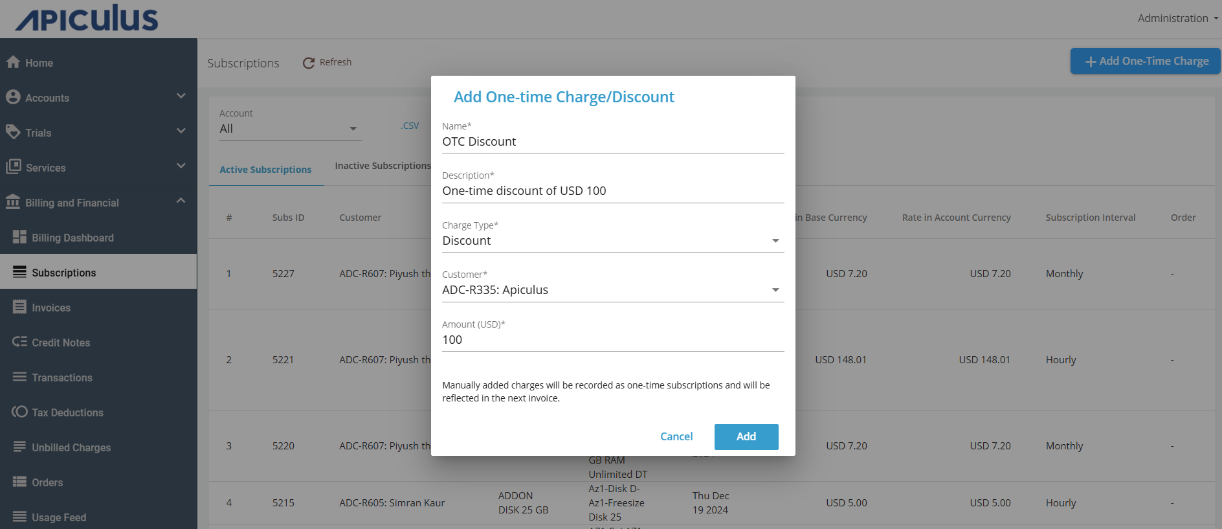This screenshot has width=1222, height=529.
Task: Click the Transactions list icon
Action: pos(19,376)
